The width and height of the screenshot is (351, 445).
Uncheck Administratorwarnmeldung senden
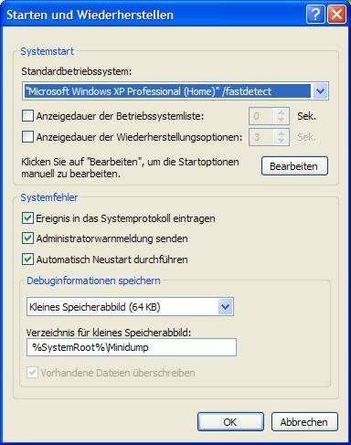point(27,238)
